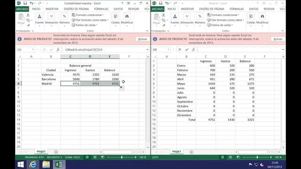The height and width of the screenshot is (169, 301).
Task: Select column C header in left window
Action: 70,56
